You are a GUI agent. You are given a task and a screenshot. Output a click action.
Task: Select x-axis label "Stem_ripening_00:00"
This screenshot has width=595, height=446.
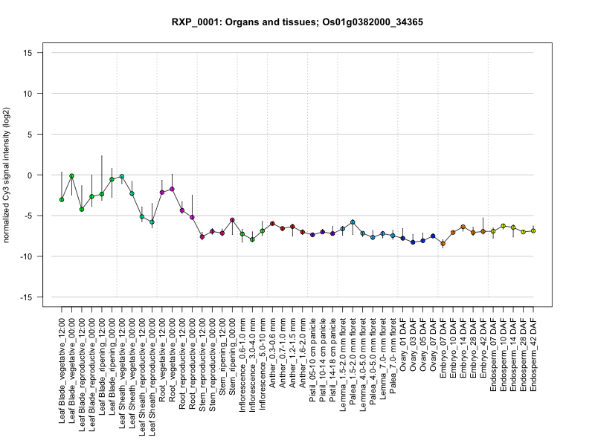coord(233,357)
